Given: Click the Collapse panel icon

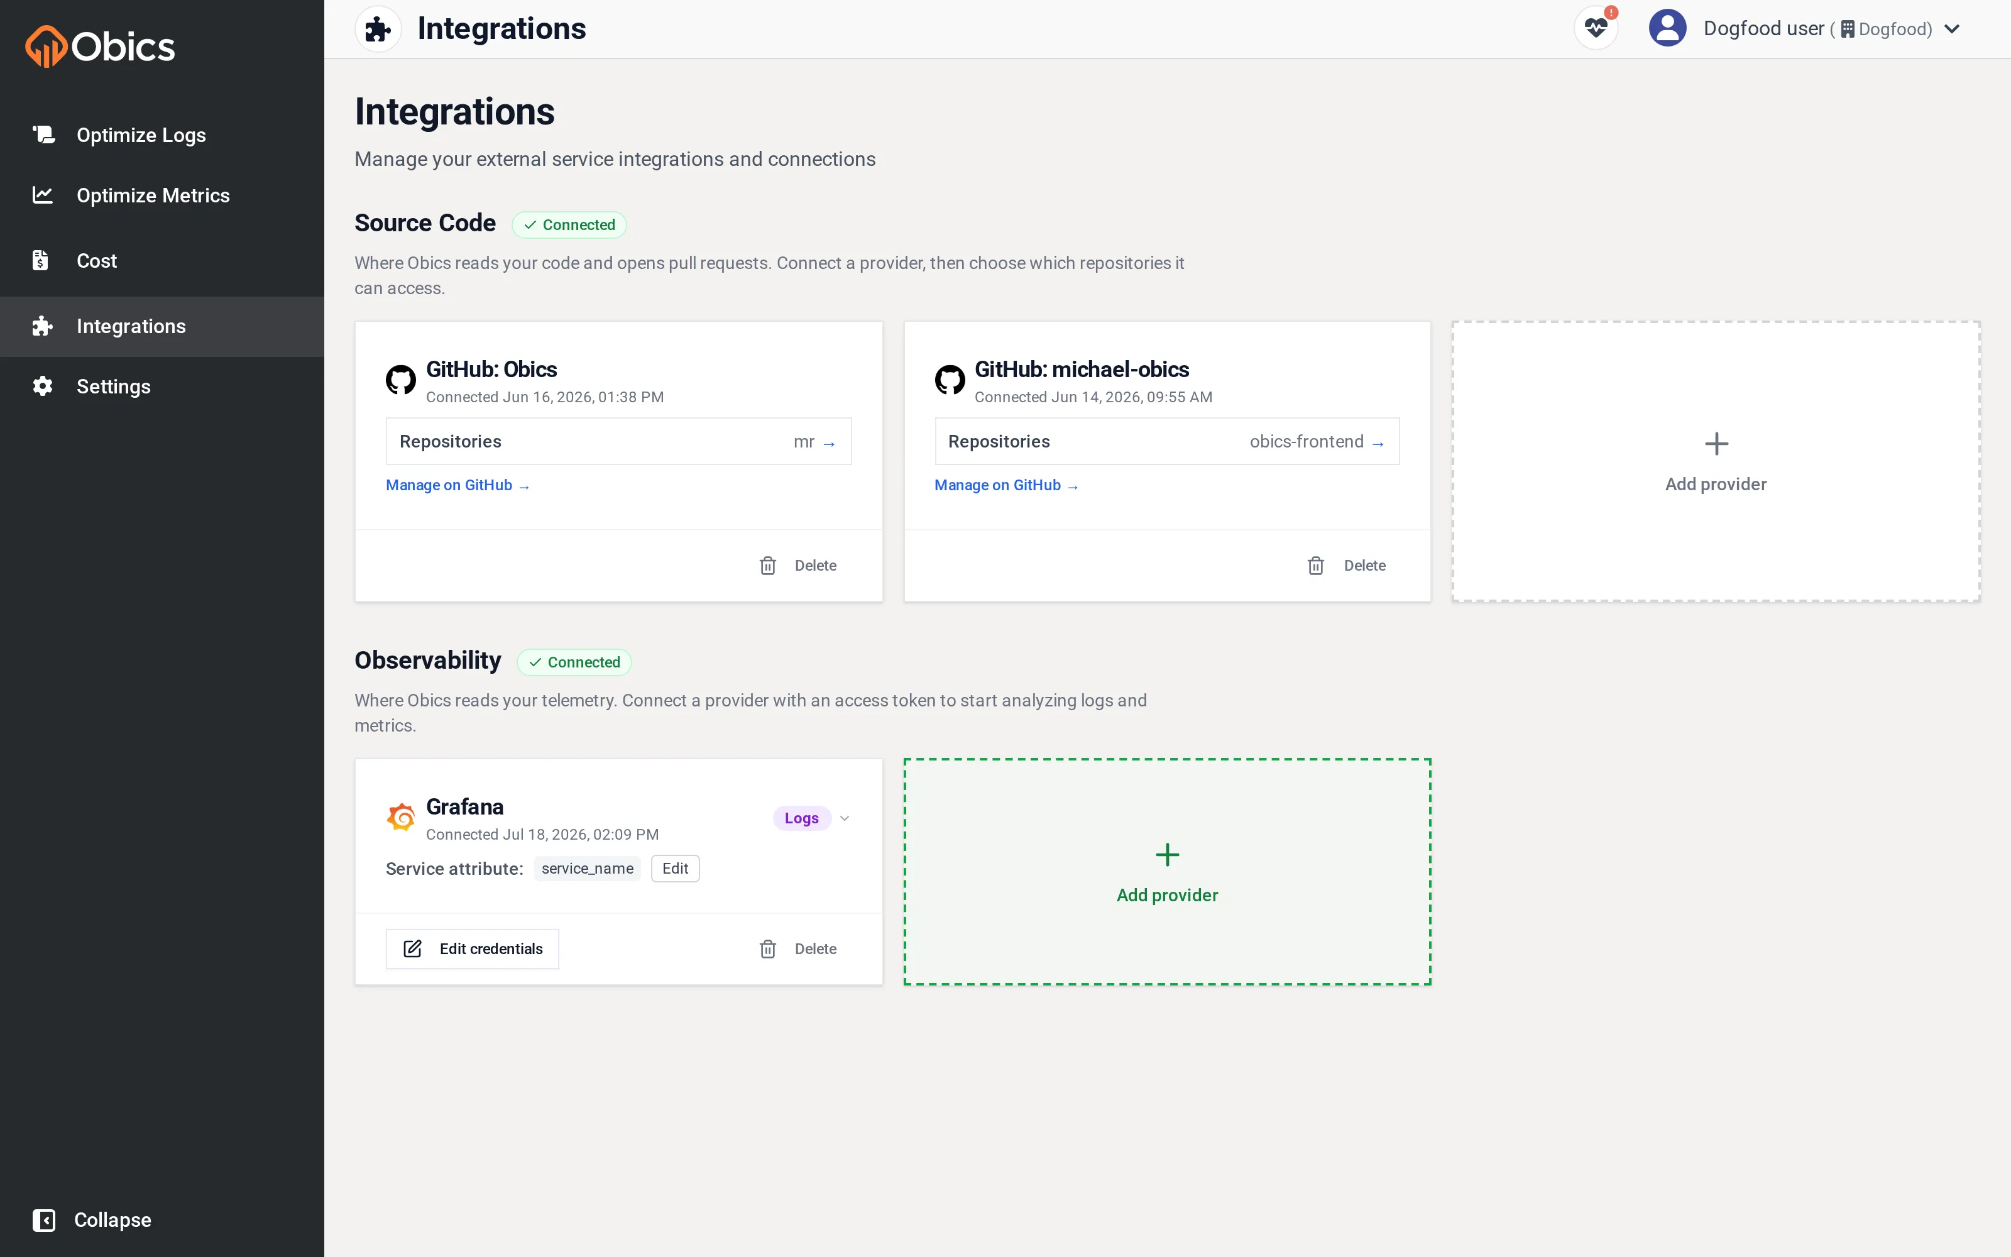Looking at the screenshot, I should pyautogui.click(x=44, y=1219).
